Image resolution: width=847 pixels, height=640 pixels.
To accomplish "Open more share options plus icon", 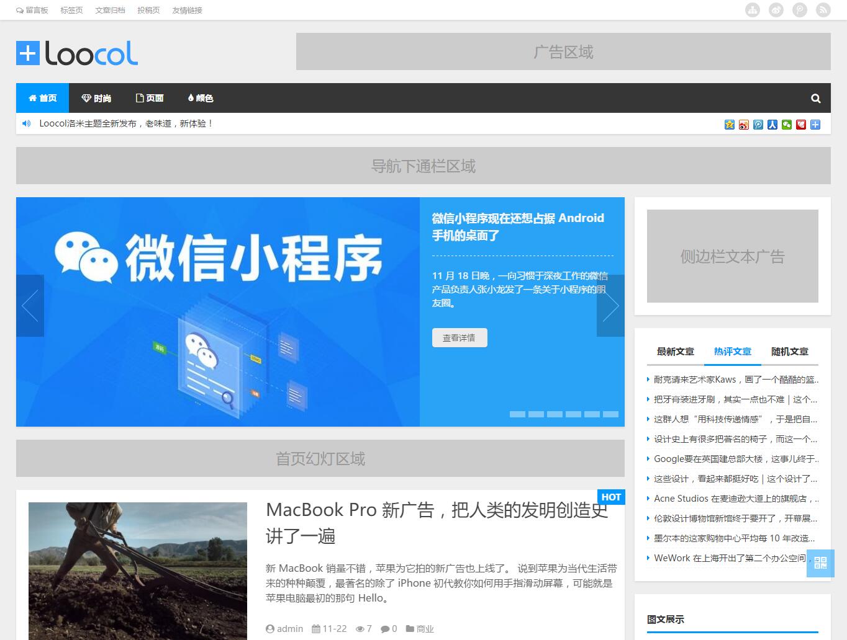I will (815, 125).
